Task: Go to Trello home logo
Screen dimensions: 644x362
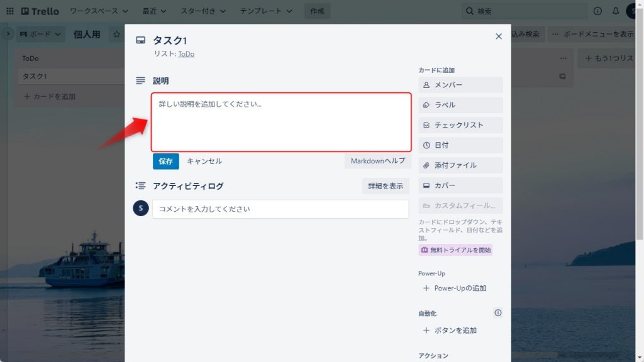Action: [x=40, y=11]
